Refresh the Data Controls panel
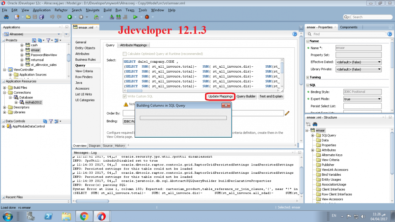This screenshot has height=222, width=395. (46, 121)
